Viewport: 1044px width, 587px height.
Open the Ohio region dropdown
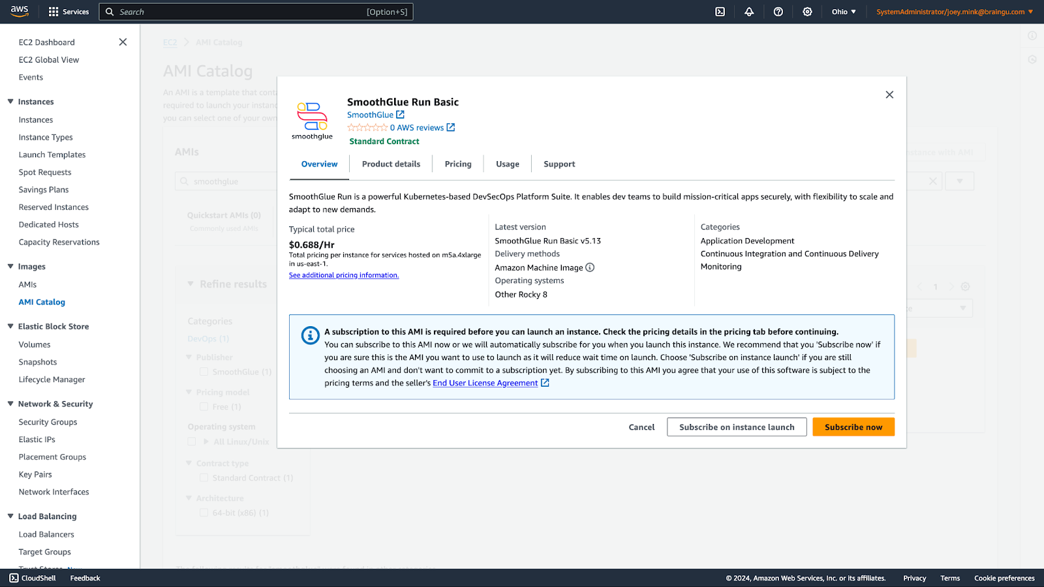click(x=844, y=12)
